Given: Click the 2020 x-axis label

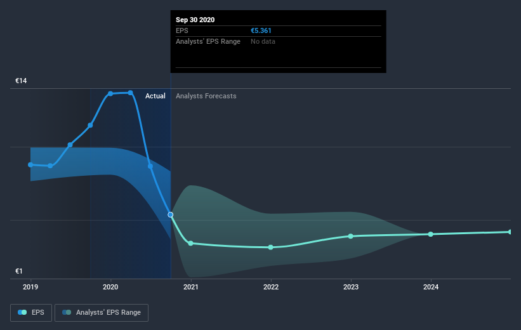Looking at the screenshot, I should coord(110,287).
